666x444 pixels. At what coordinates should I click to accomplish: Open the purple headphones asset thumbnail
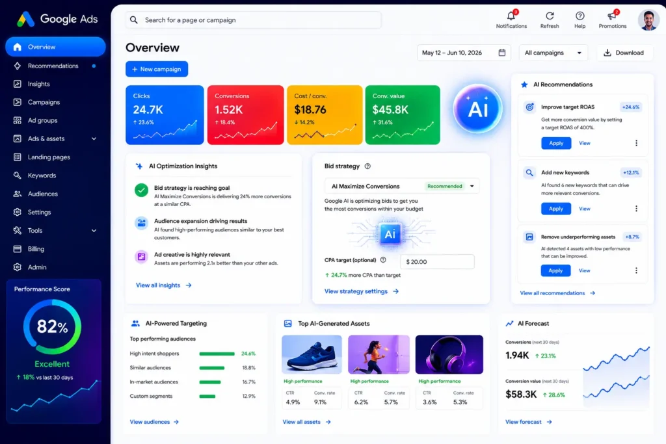click(x=449, y=354)
